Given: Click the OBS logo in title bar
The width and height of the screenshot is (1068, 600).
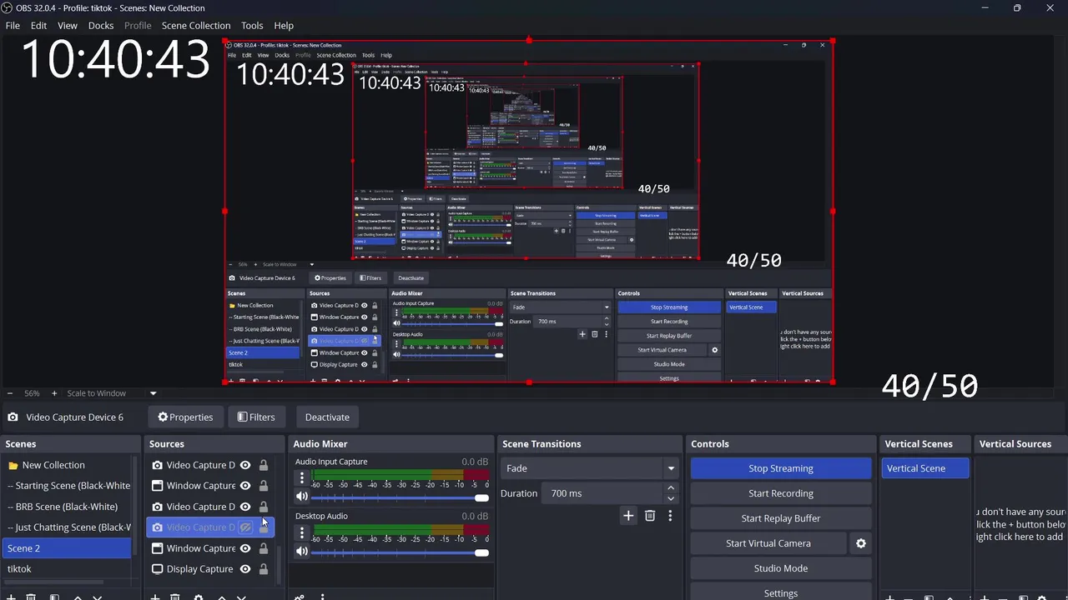Looking at the screenshot, I should (x=8, y=7).
